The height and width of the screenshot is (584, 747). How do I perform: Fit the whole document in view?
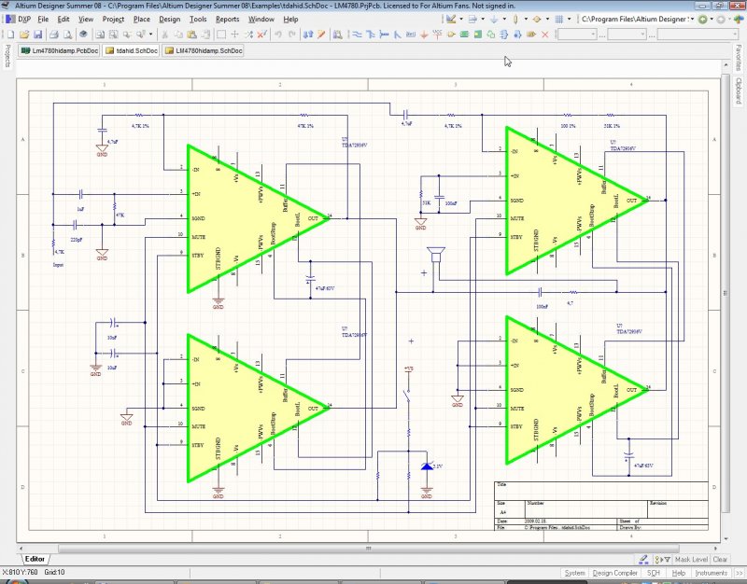[100, 35]
